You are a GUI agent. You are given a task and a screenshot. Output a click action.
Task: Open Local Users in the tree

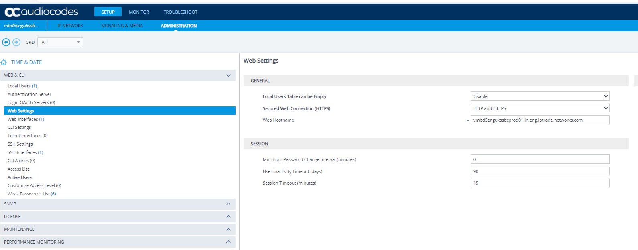click(x=22, y=86)
